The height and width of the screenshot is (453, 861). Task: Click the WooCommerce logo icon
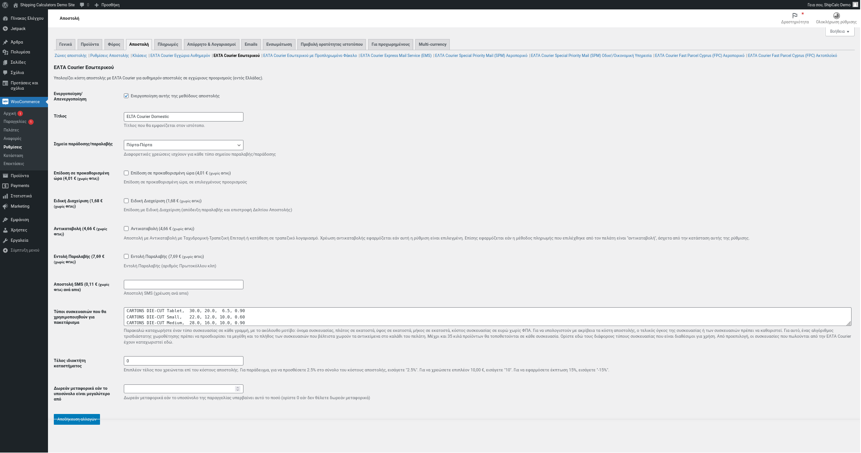[5, 102]
